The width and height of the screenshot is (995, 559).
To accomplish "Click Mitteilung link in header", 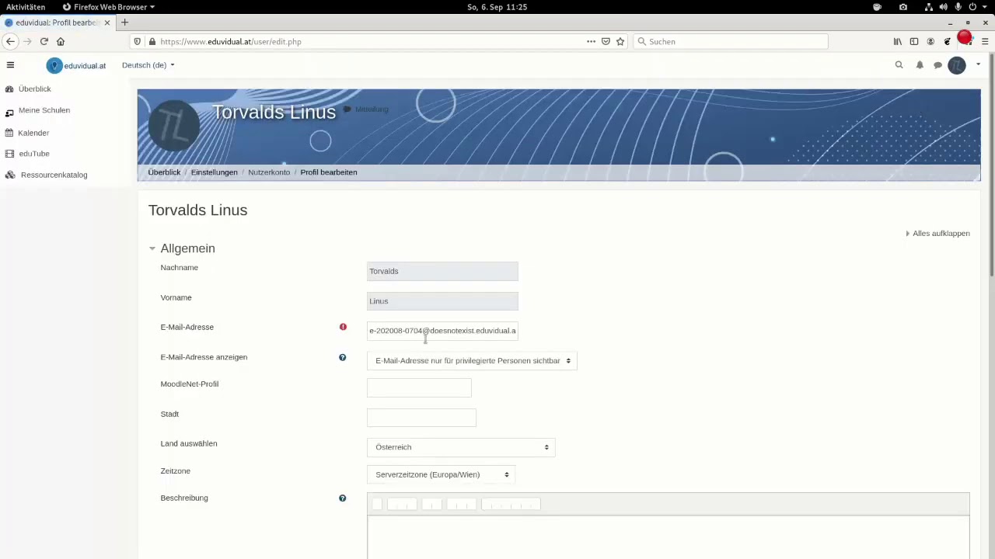I will 366,109.
